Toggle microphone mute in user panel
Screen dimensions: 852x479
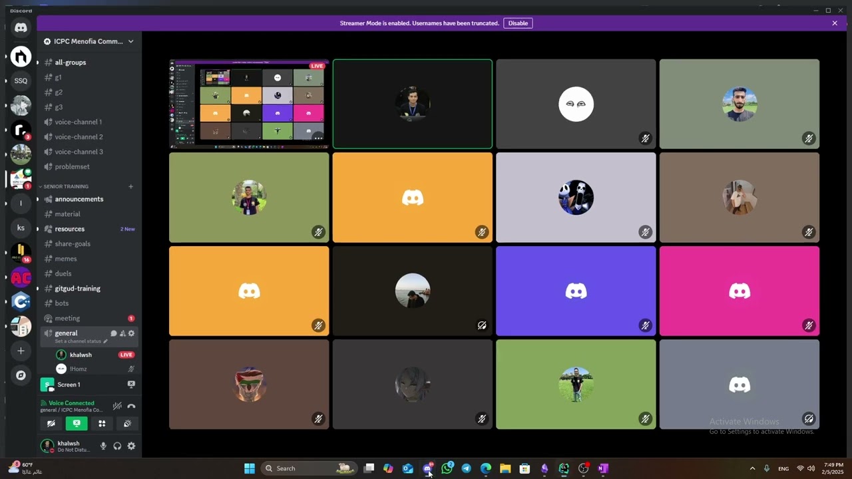click(x=103, y=446)
